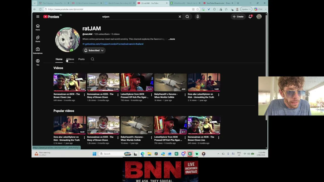This screenshot has width=324, height=182.
Task: Open more options for Videos row 'Unmasking the Truth'
Action: point(219,95)
